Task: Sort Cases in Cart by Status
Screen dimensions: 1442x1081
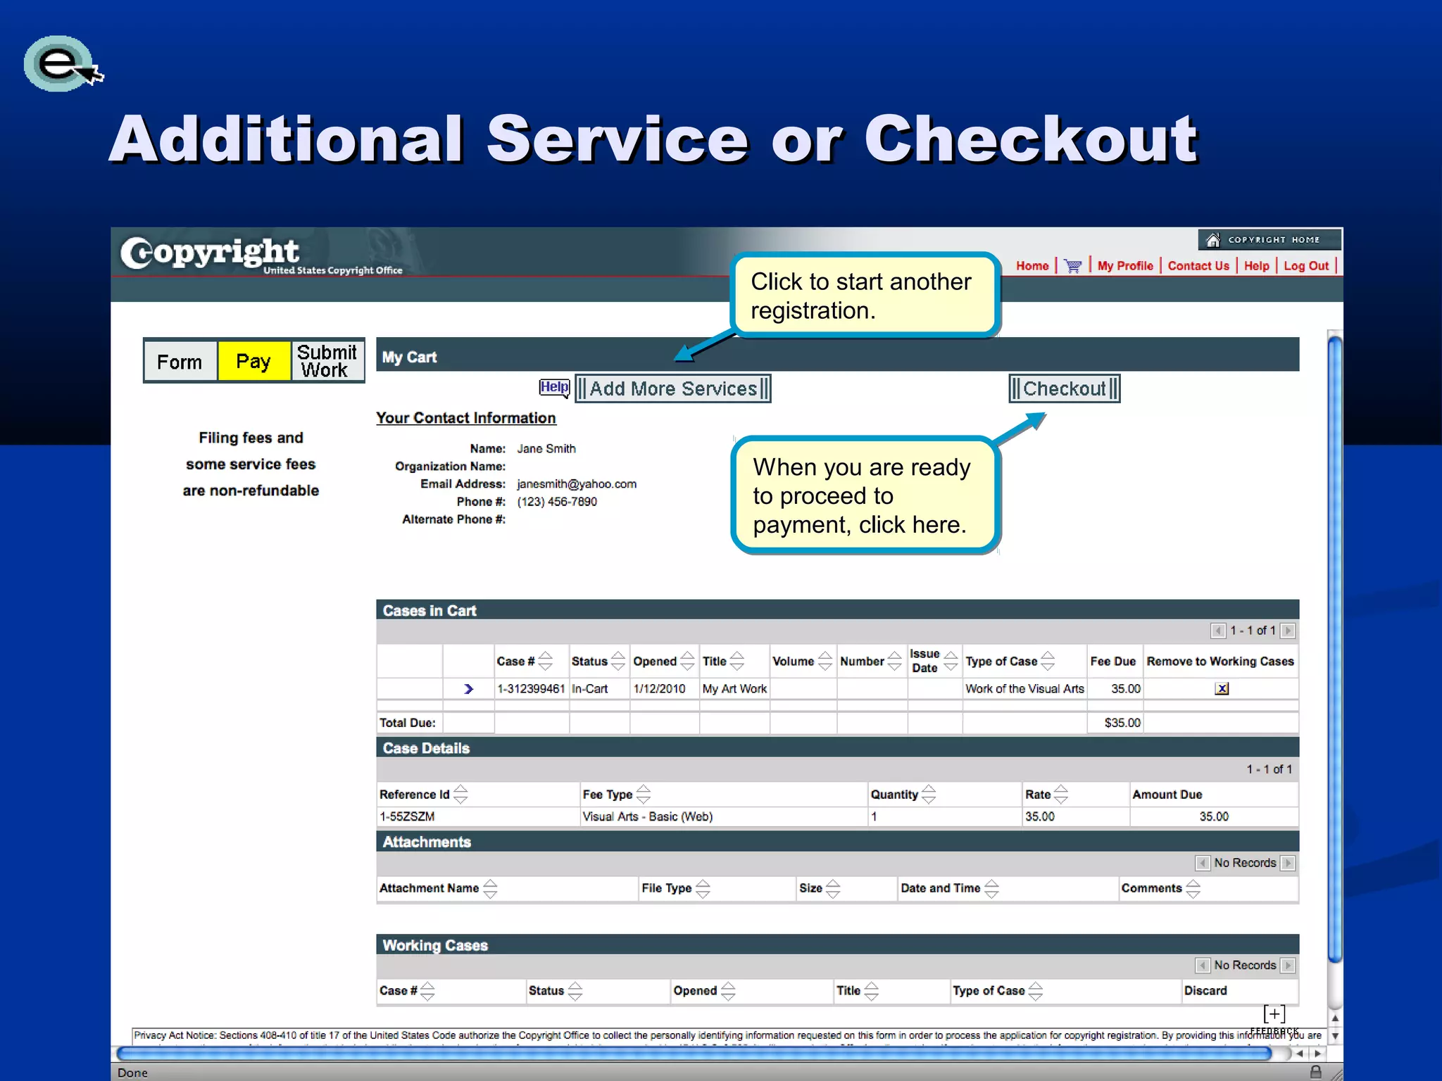Action: pos(618,661)
